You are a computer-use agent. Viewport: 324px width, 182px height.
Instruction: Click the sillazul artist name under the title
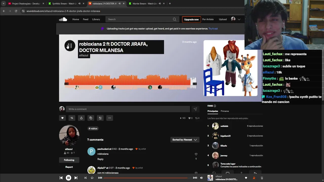(84, 56)
